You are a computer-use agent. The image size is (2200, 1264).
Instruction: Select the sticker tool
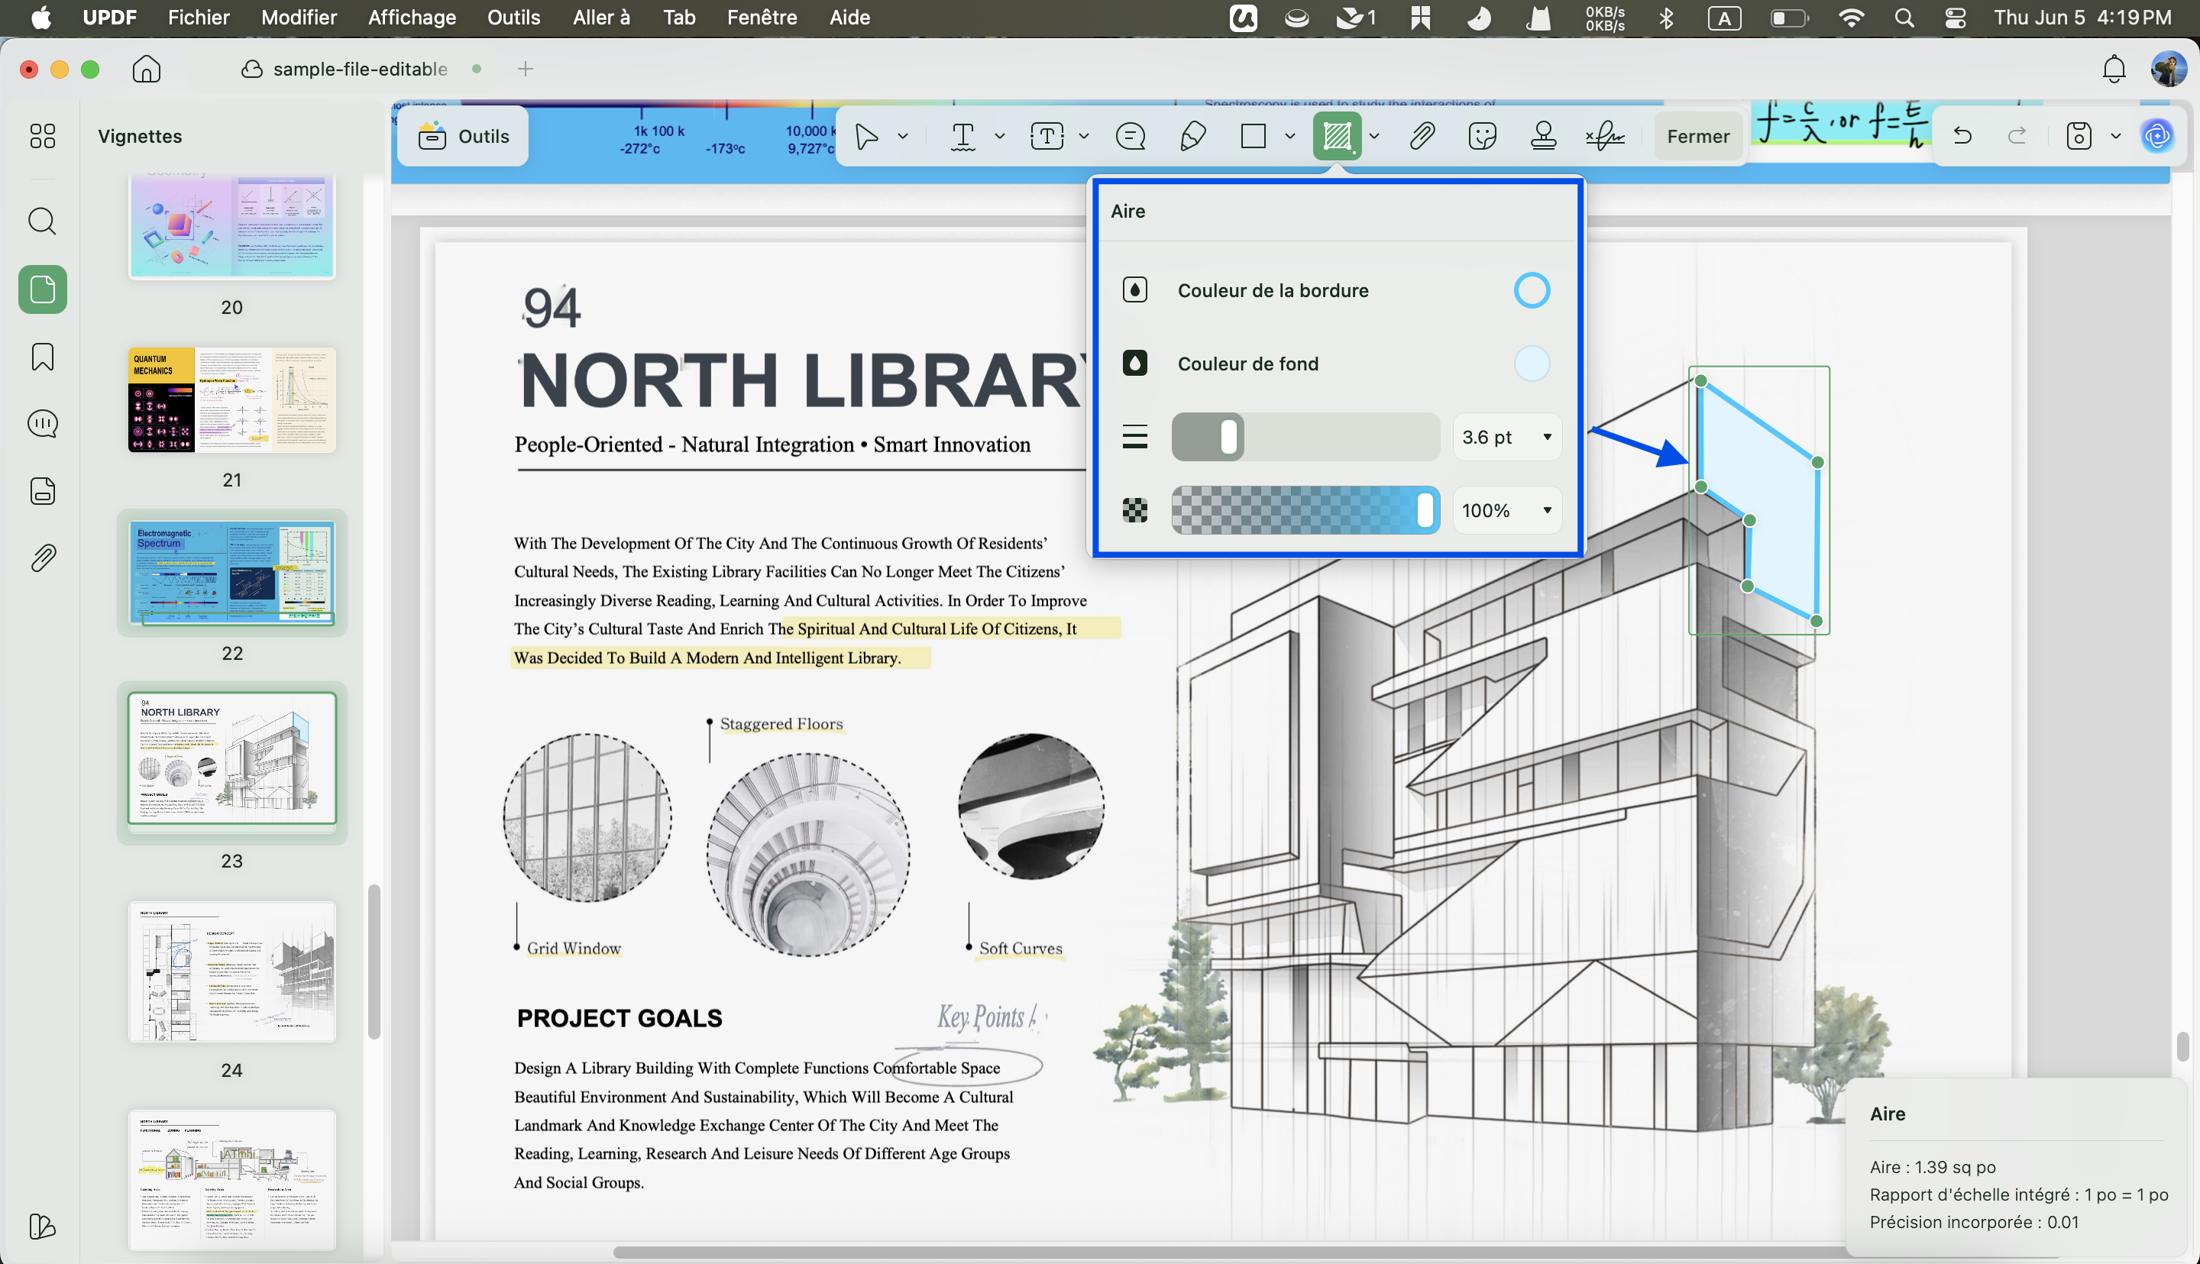click(1482, 136)
